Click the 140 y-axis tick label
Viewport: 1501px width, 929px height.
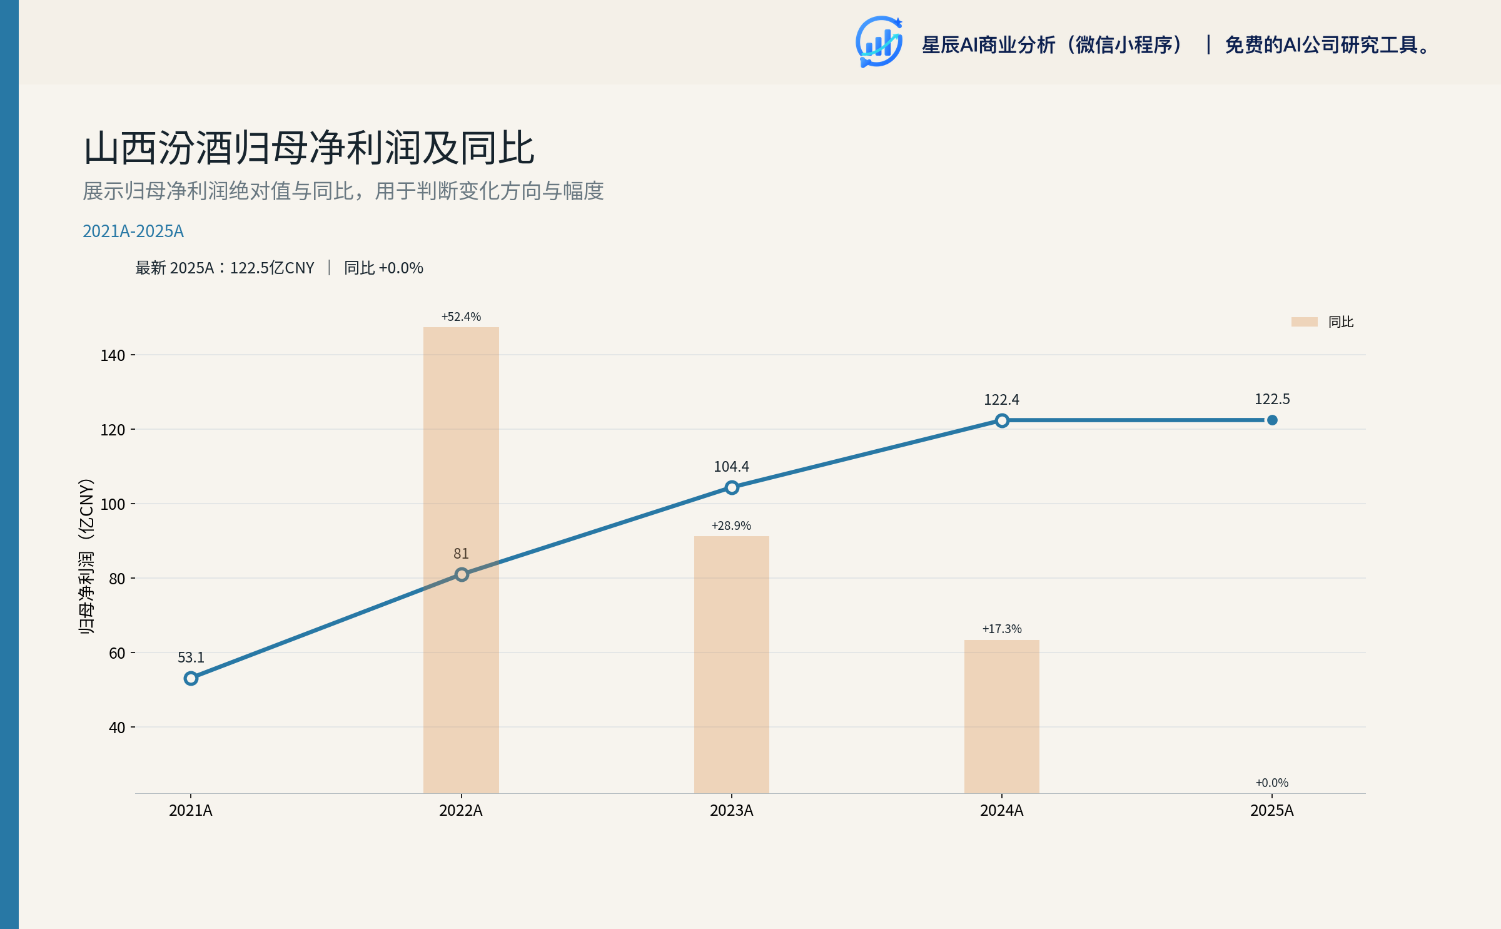[113, 355]
